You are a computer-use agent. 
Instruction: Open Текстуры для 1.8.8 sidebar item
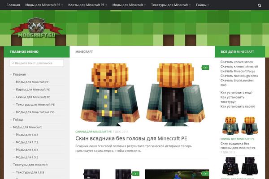tap(30, 172)
